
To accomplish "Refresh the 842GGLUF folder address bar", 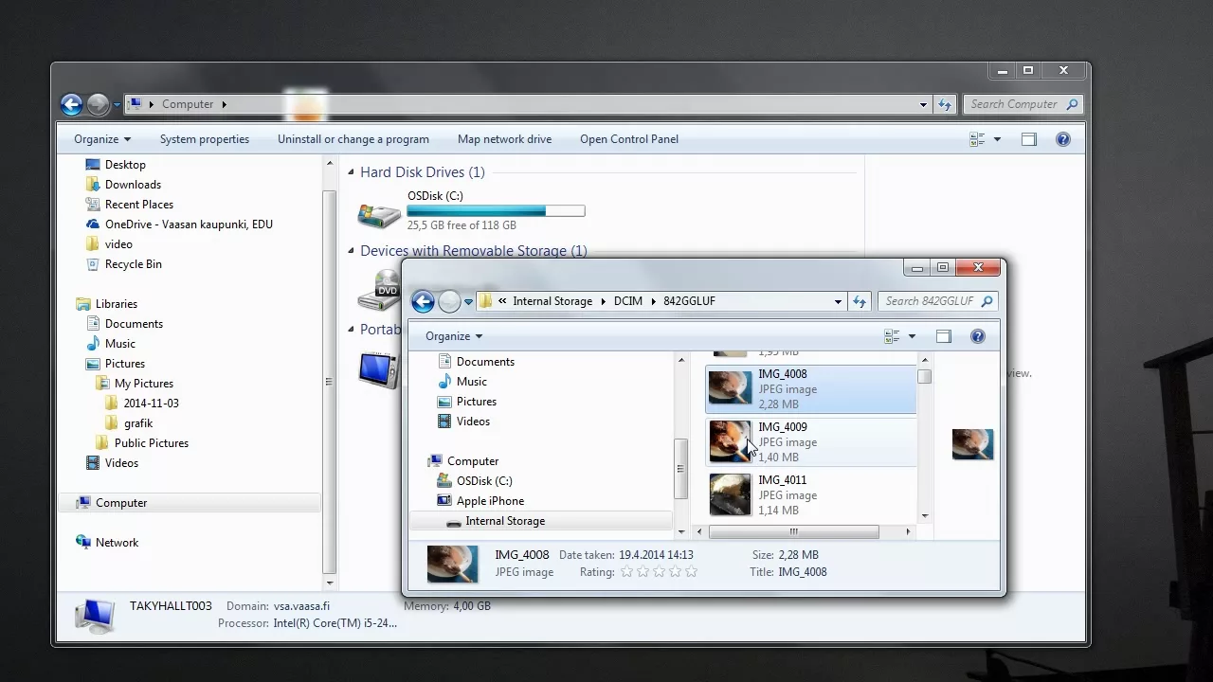I will point(860,301).
